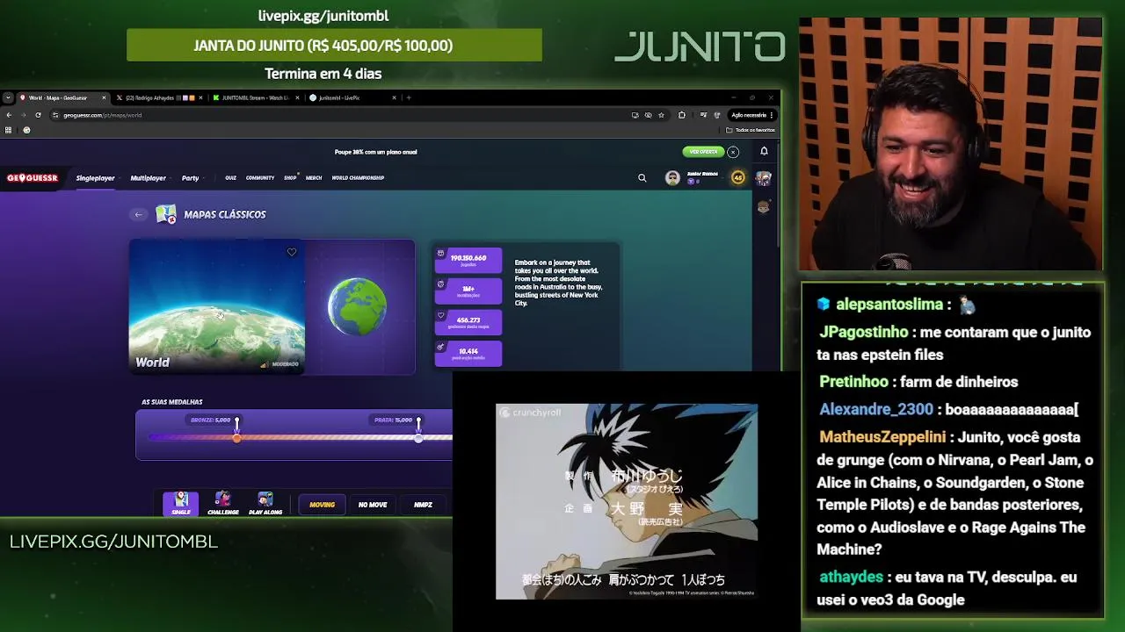The width and height of the screenshot is (1125, 632).
Task: Click the 1M+ locations stat
Action: coord(468,291)
